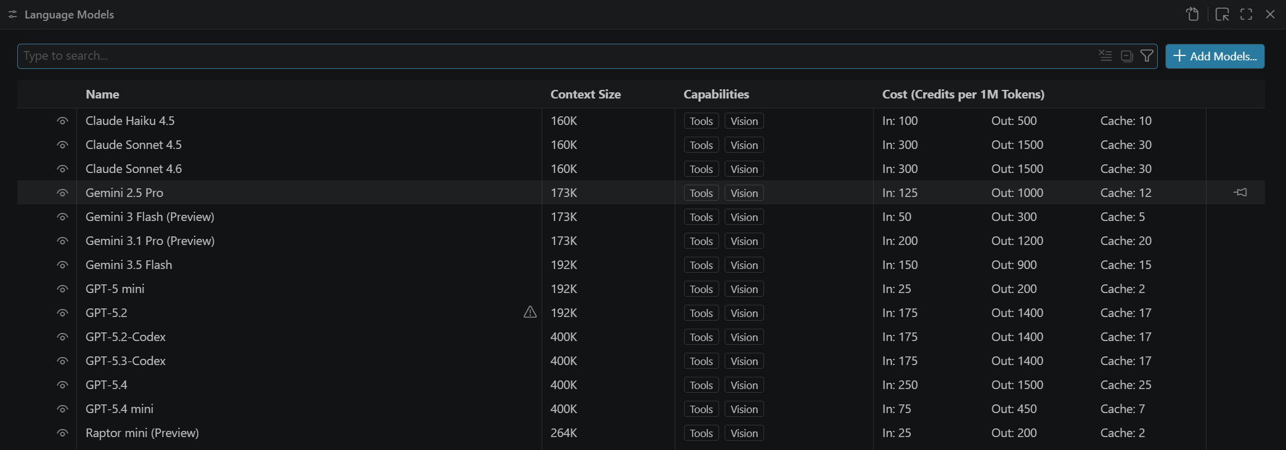Screen dimensions: 1286x450
Task: Click "In: 100" cost for Claude Haiku 4.5
Action: (900, 121)
